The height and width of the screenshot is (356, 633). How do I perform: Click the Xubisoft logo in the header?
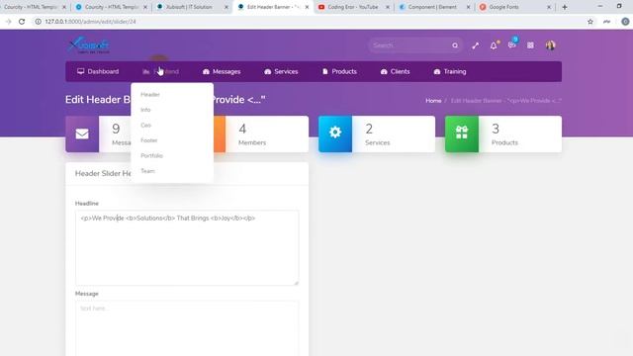(x=89, y=45)
